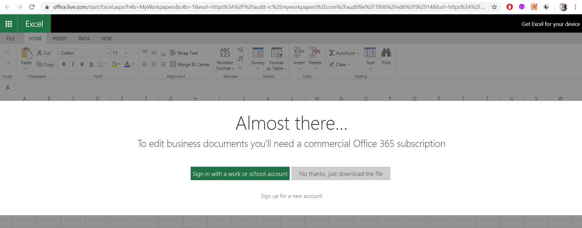Viewport: 582px width, 228px height.
Task: Switch to the HOME ribbon tab
Action: point(35,38)
